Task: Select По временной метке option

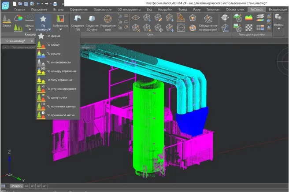Action: pos(60,115)
